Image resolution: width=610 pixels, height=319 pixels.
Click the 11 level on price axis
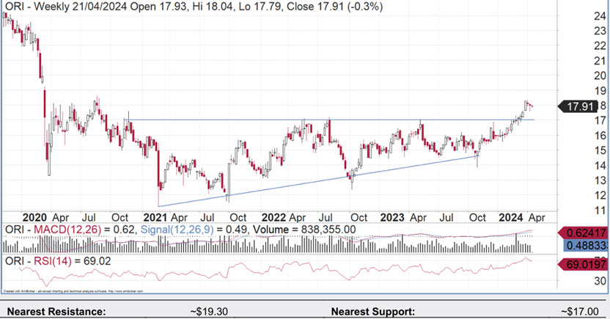tap(598, 210)
